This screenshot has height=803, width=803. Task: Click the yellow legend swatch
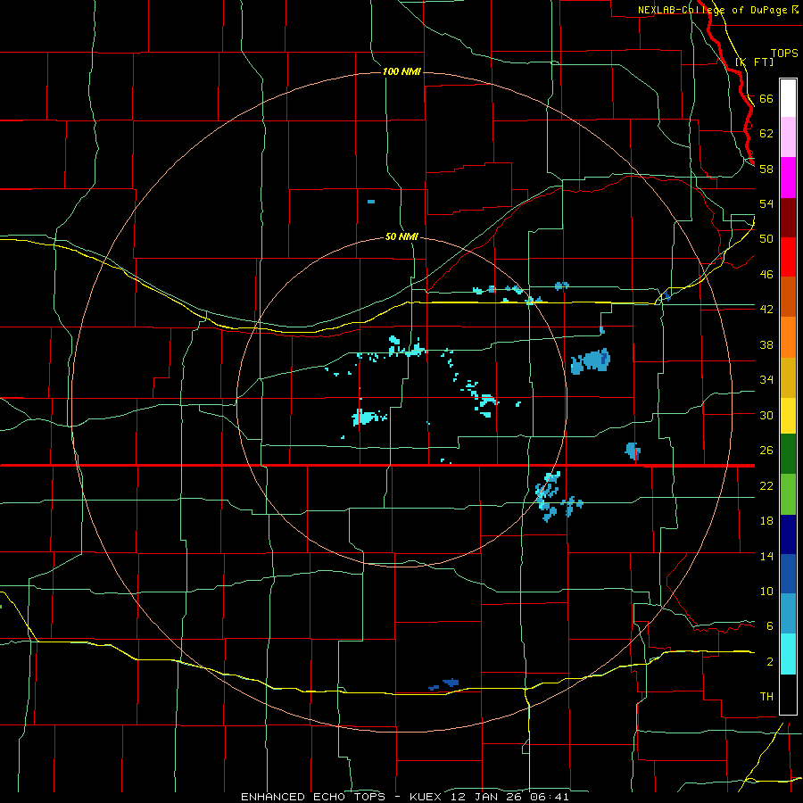[x=788, y=416]
